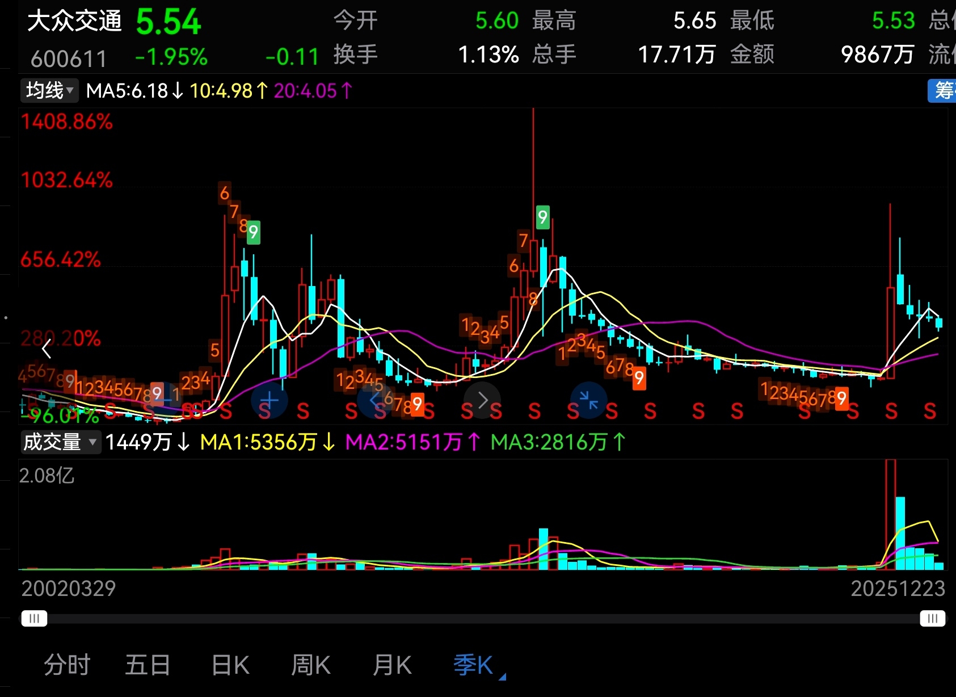Switch to the 分时 tab

pyautogui.click(x=67, y=665)
